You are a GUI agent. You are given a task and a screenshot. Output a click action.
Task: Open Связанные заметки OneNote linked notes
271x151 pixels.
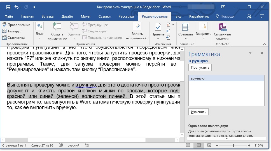coord(222,32)
